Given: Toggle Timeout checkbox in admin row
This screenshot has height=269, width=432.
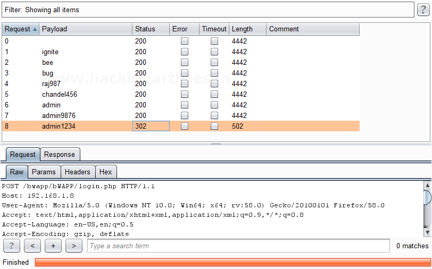Looking at the screenshot, I should (214, 105).
